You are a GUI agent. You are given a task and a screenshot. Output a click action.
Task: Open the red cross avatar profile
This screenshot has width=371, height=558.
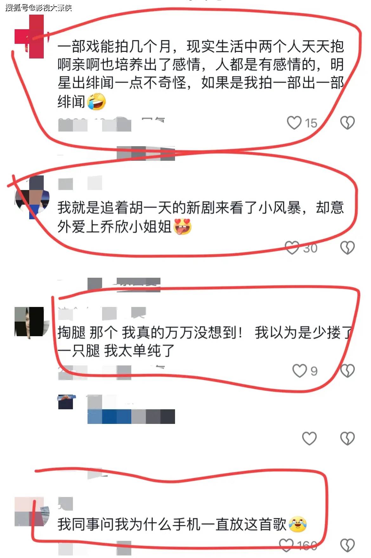click(29, 37)
